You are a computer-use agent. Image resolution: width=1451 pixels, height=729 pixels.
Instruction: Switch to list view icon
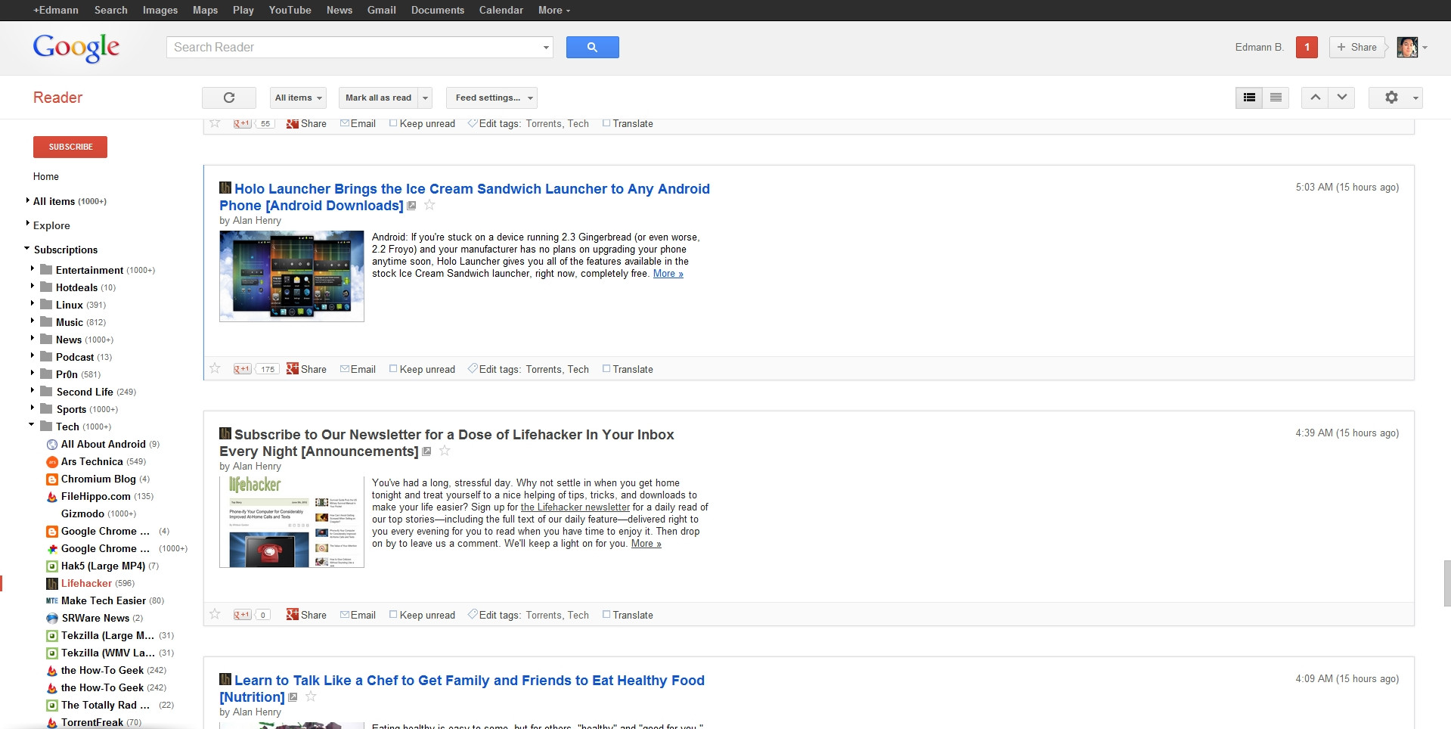pos(1276,98)
